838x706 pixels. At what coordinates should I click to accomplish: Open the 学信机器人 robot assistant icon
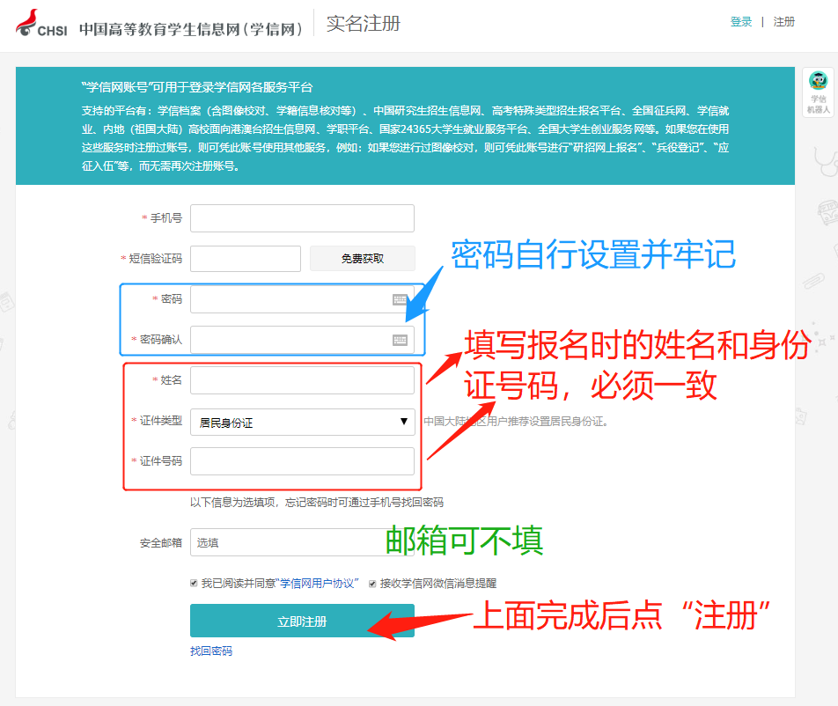coord(819,92)
